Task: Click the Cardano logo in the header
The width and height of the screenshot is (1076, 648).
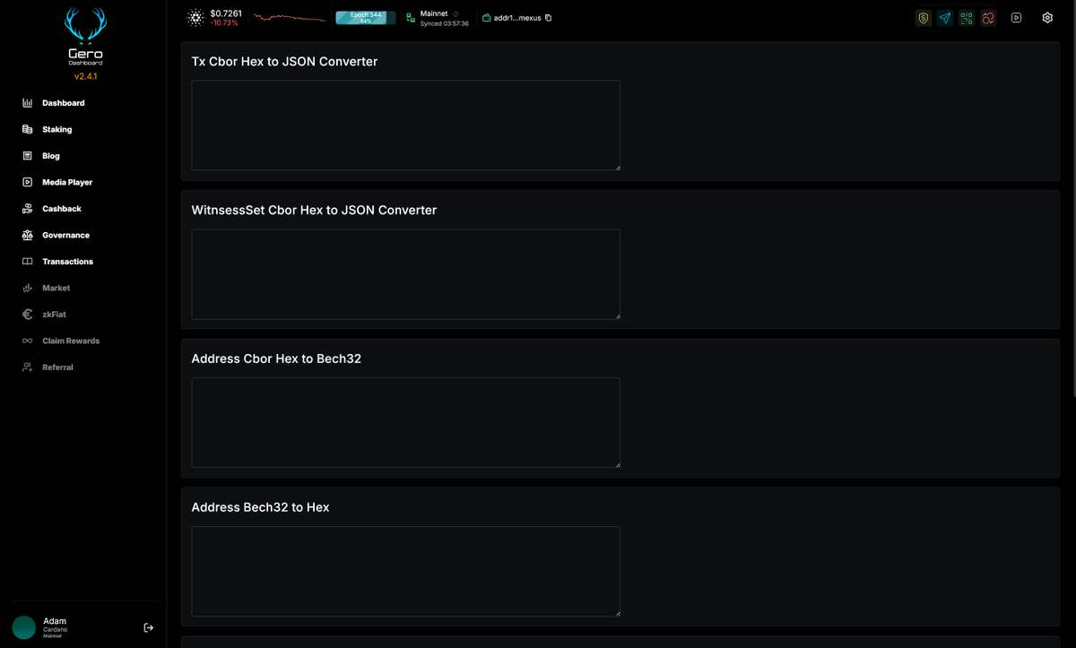Action: point(196,17)
